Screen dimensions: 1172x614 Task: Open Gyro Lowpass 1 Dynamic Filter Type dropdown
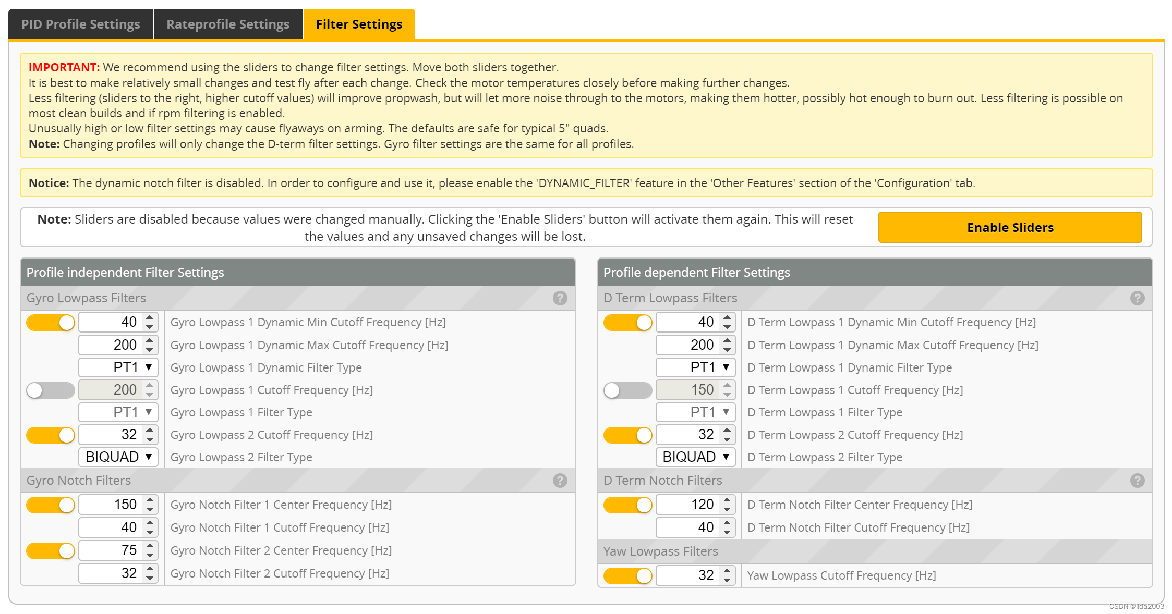click(118, 367)
